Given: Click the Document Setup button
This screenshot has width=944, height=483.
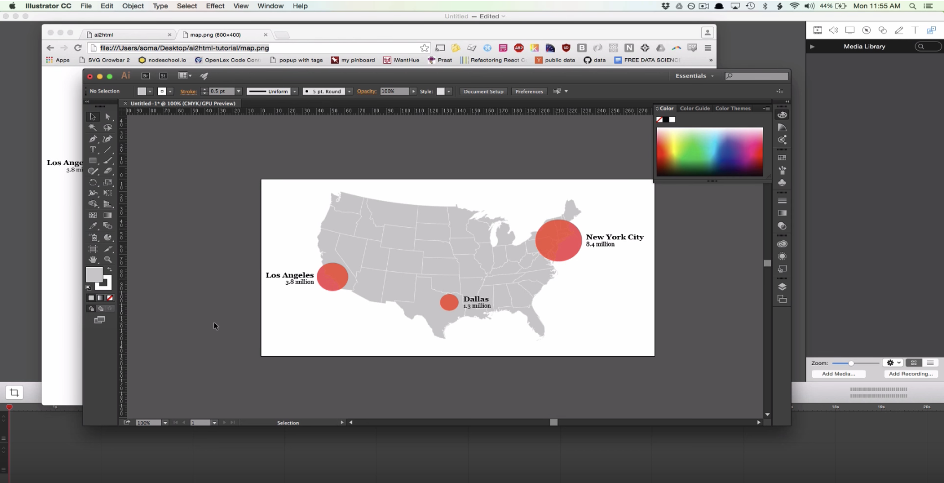Looking at the screenshot, I should point(484,91).
